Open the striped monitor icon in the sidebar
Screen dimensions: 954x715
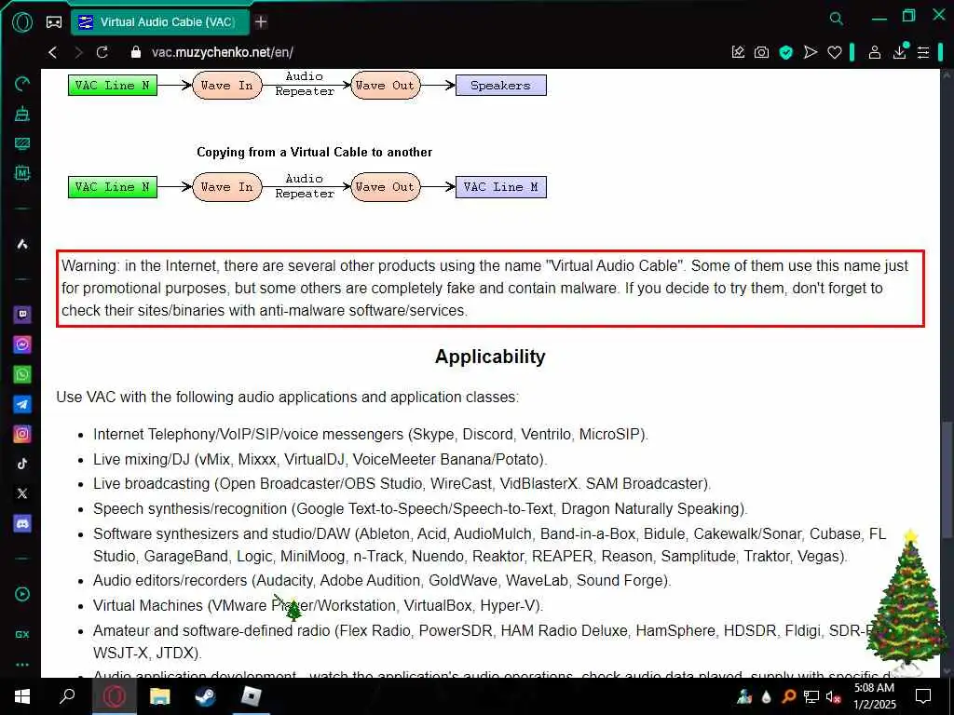pos(22,143)
